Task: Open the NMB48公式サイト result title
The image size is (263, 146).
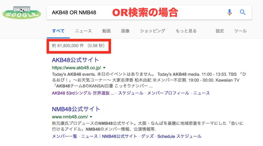Action: click(76, 109)
